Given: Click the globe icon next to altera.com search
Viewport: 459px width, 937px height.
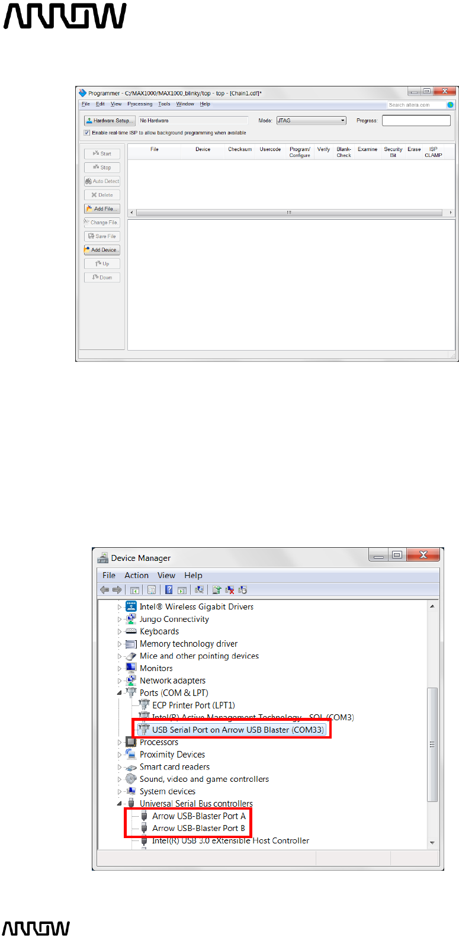Looking at the screenshot, I should tap(450, 105).
